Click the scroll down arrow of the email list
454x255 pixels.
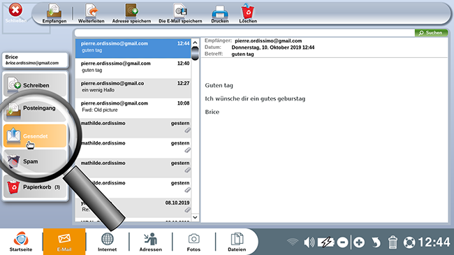click(x=195, y=217)
